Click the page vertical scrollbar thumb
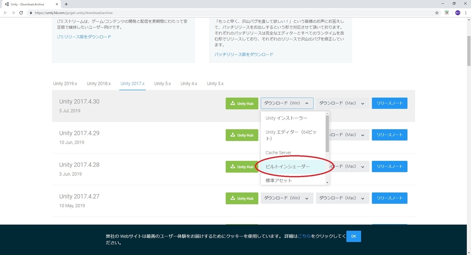 [x=468, y=51]
